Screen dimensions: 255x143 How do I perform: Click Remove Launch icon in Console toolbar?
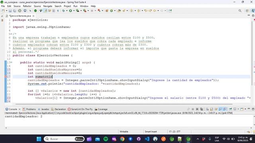197,109
